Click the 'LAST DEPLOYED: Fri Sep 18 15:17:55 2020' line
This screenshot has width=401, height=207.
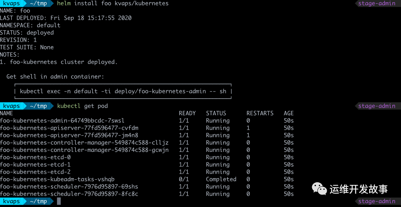tap(66, 18)
